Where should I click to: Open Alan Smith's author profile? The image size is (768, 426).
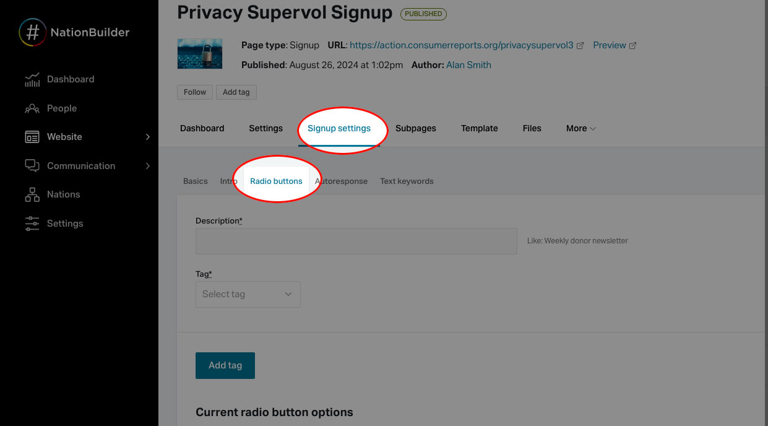point(468,64)
